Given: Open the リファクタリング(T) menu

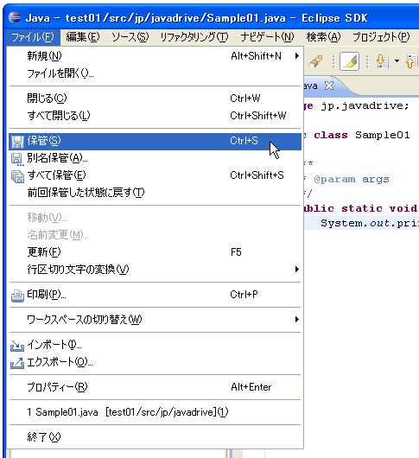Looking at the screenshot, I should pos(194,37).
